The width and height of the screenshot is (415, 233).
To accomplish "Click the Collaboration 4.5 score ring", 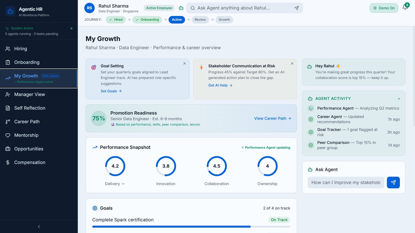I will 217,166.
